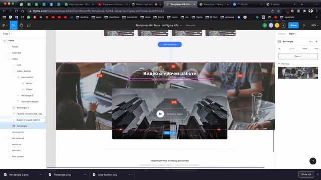Switch to the Export tab
Screen dimensions: 321x180
pos(292,34)
